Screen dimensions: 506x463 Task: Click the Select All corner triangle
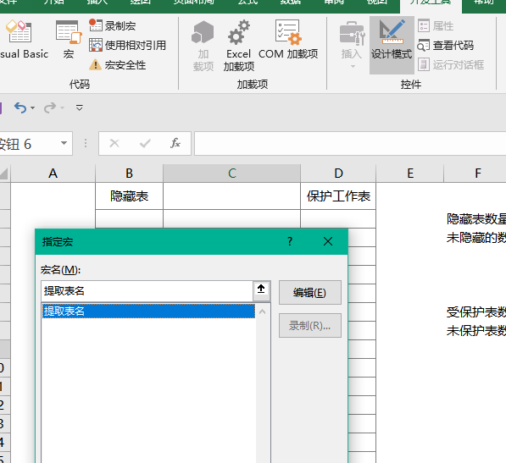[4, 174]
